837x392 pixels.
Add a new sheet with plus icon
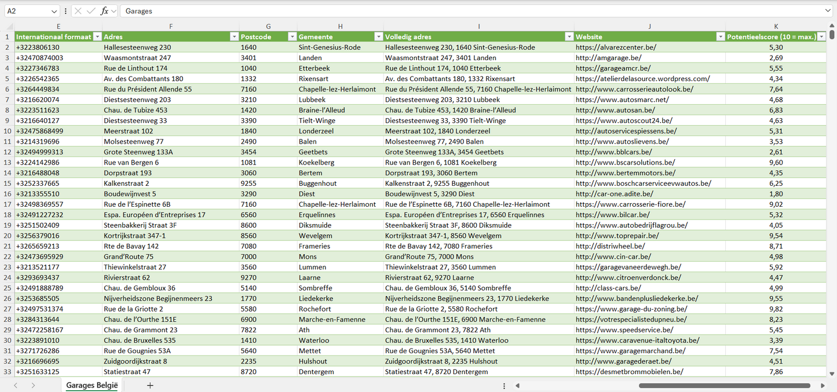(150, 385)
